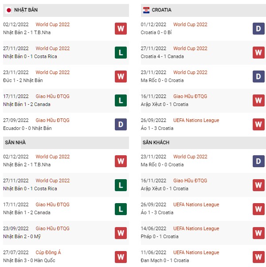Click the W badge for Đan Mạch 0-1 Croatia
This screenshot has width=266, height=267.
click(258, 257)
